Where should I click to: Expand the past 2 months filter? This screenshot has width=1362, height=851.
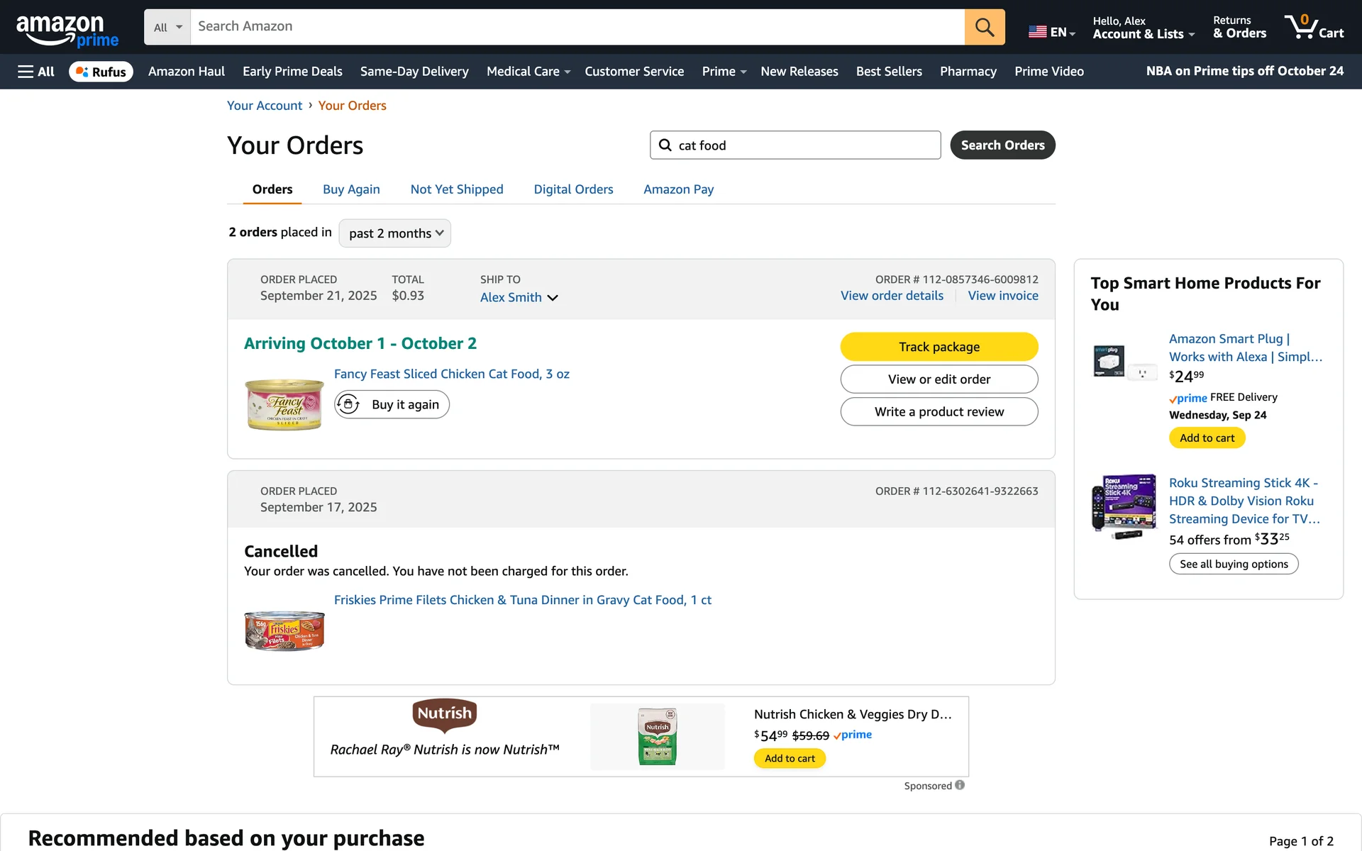[x=395, y=233]
